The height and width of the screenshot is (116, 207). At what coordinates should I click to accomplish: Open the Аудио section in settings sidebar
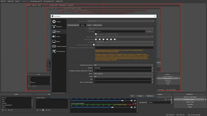[59, 36]
